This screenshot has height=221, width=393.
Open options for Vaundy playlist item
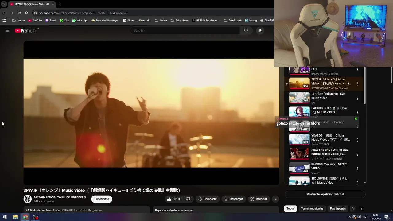point(357,169)
